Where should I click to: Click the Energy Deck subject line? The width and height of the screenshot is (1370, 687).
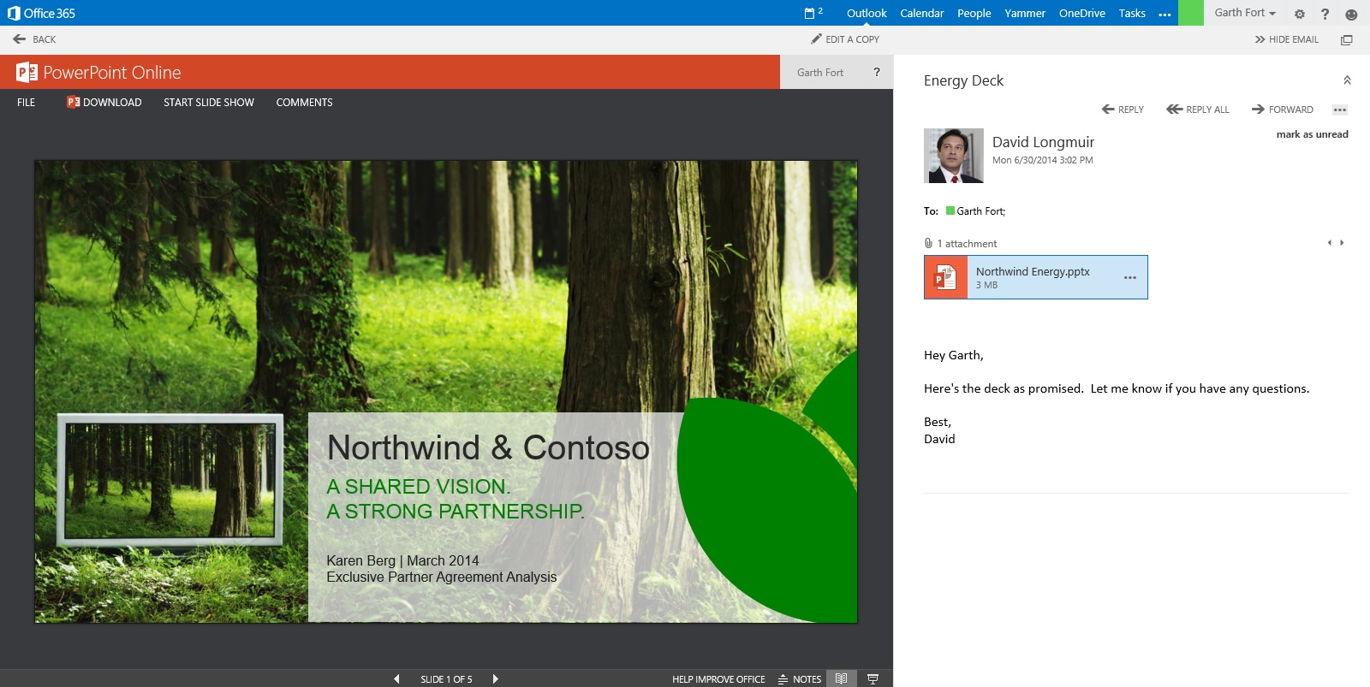pos(963,80)
